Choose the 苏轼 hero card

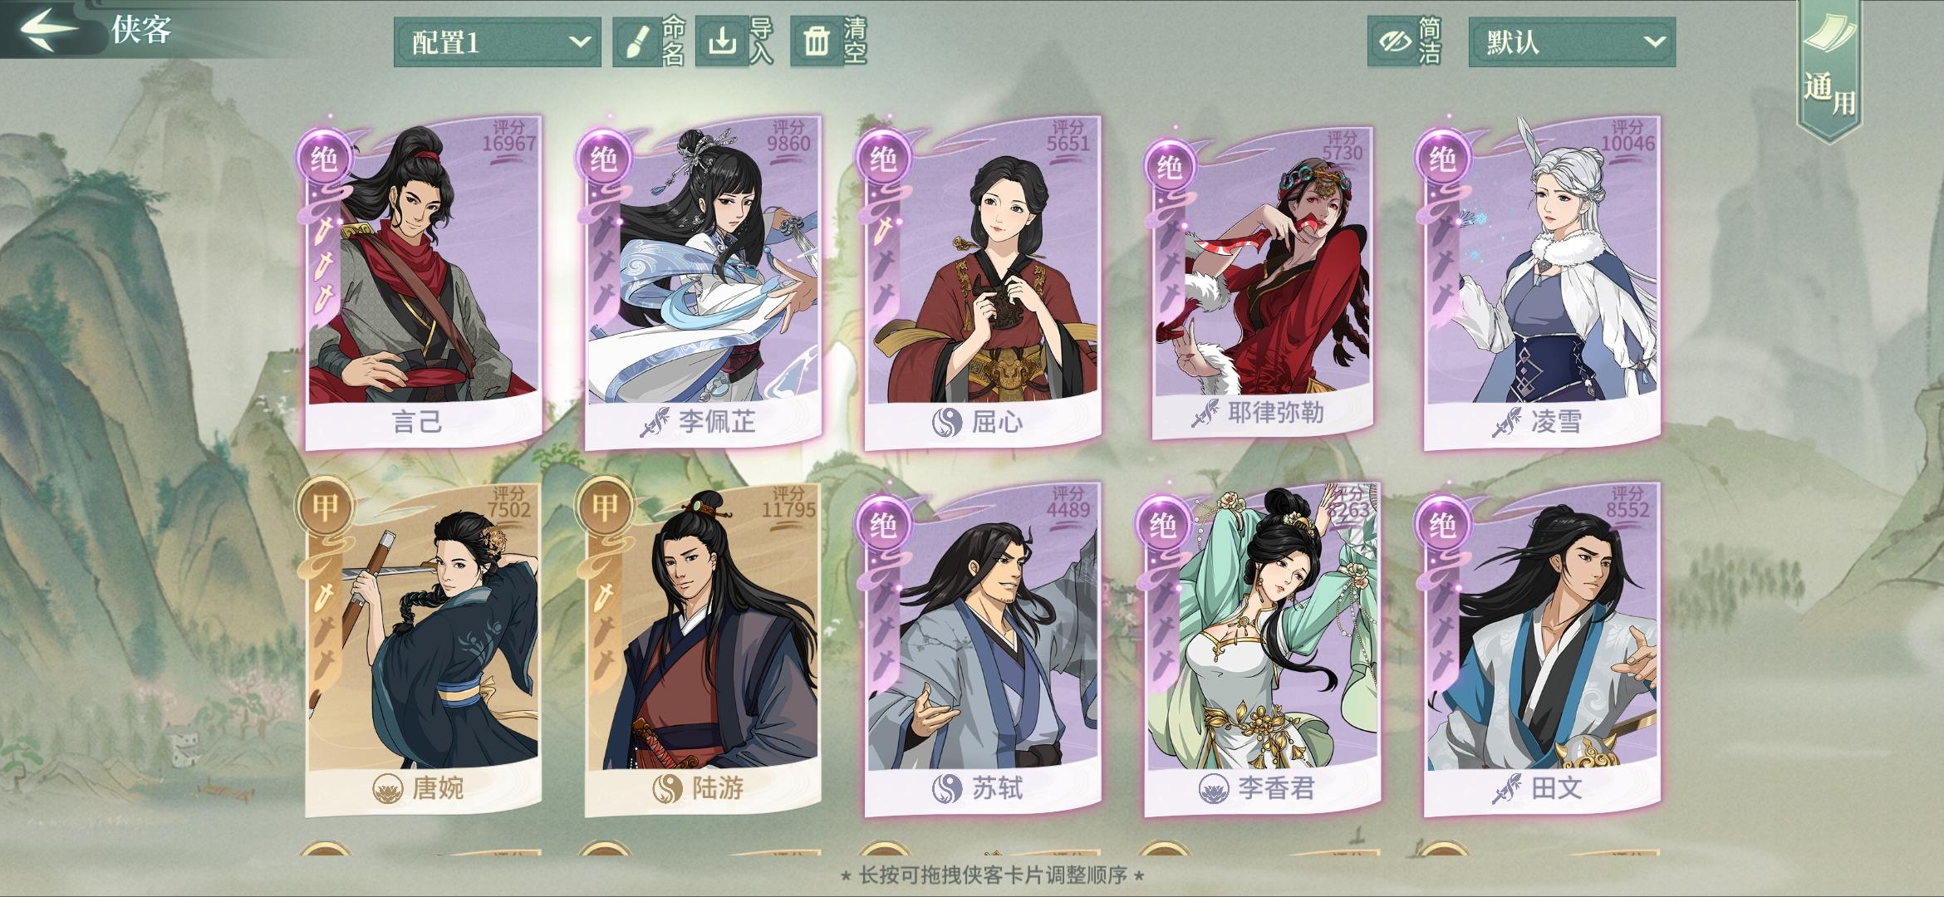click(983, 649)
